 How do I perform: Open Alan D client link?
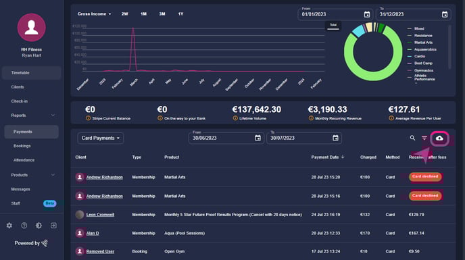tap(93, 233)
